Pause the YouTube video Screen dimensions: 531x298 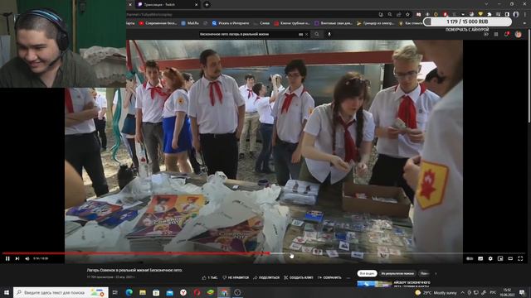pyautogui.click(x=7, y=258)
